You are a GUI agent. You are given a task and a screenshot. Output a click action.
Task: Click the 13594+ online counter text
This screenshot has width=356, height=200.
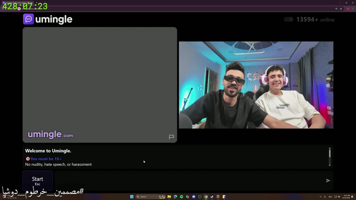click(315, 20)
